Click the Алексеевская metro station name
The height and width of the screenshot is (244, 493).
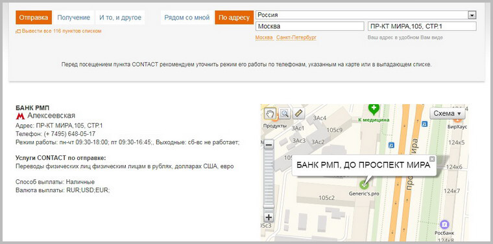tap(51, 116)
